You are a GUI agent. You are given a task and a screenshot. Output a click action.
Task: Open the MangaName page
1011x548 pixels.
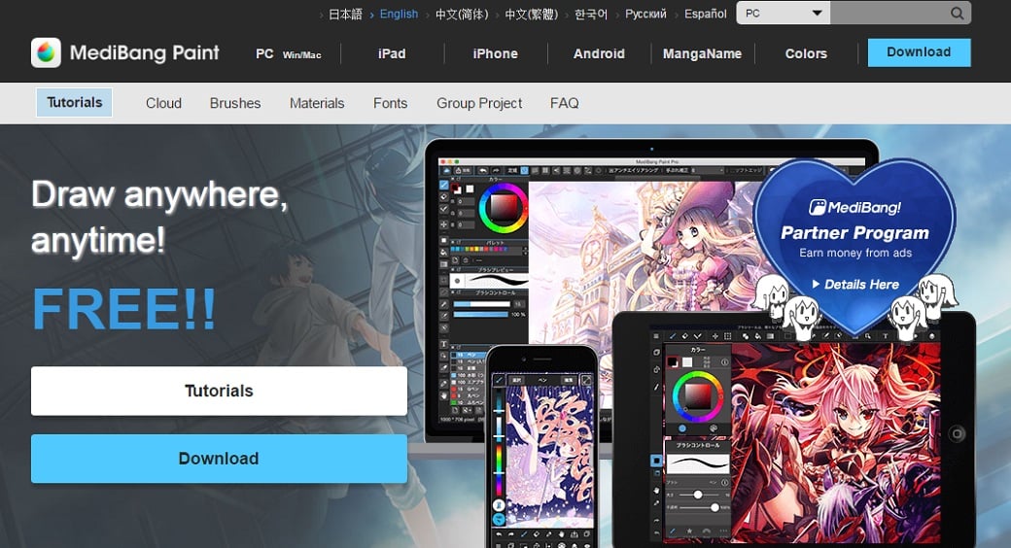tap(702, 53)
